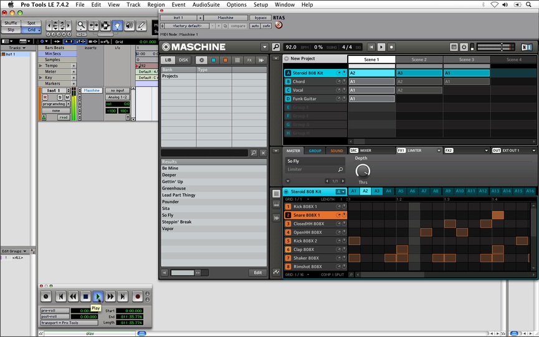
Task: Open the keyboard view icon in pattern editor
Action: coord(276,205)
